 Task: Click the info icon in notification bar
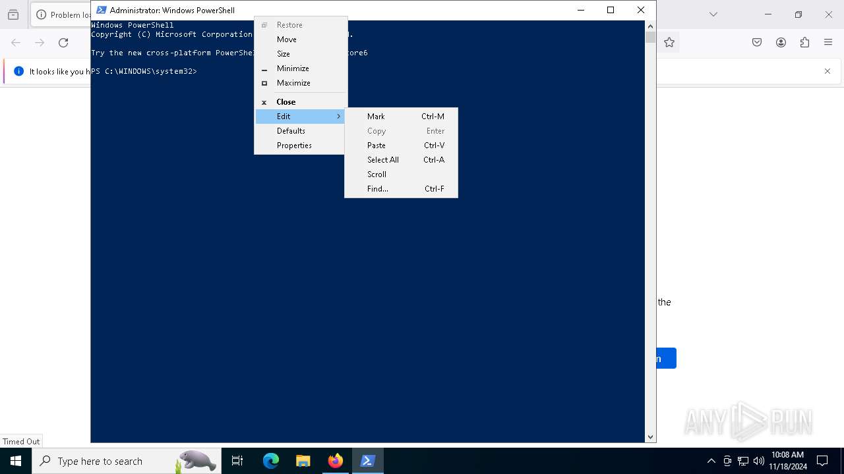tap(18, 71)
